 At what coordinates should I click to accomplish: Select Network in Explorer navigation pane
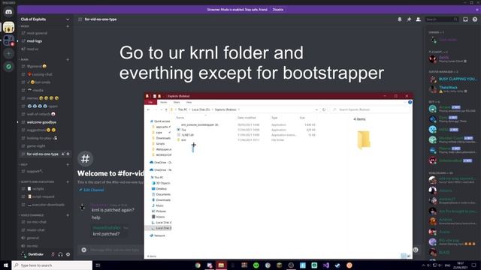pyautogui.click(x=157, y=235)
